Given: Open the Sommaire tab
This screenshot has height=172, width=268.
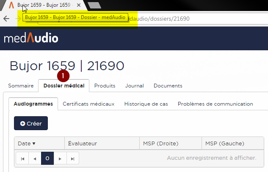Looking at the screenshot, I should tap(21, 86).
